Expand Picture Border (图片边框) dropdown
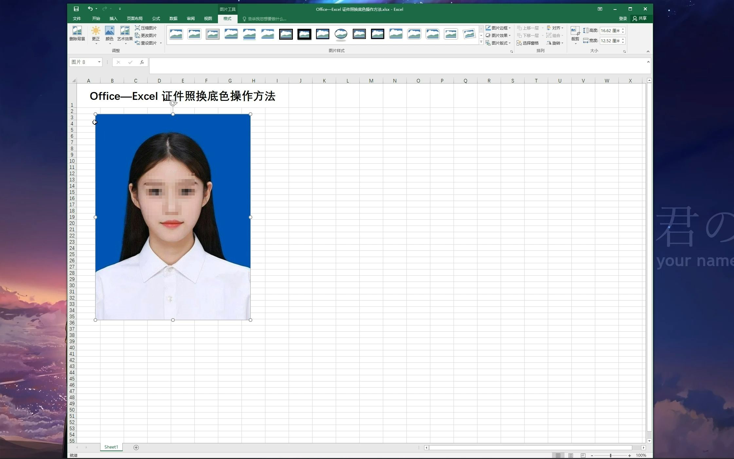Screen dimensions: 734x459 tap(510, 28)
